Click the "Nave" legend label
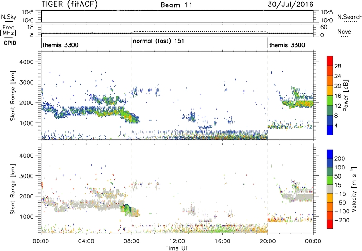 click(x=344, y=32)
